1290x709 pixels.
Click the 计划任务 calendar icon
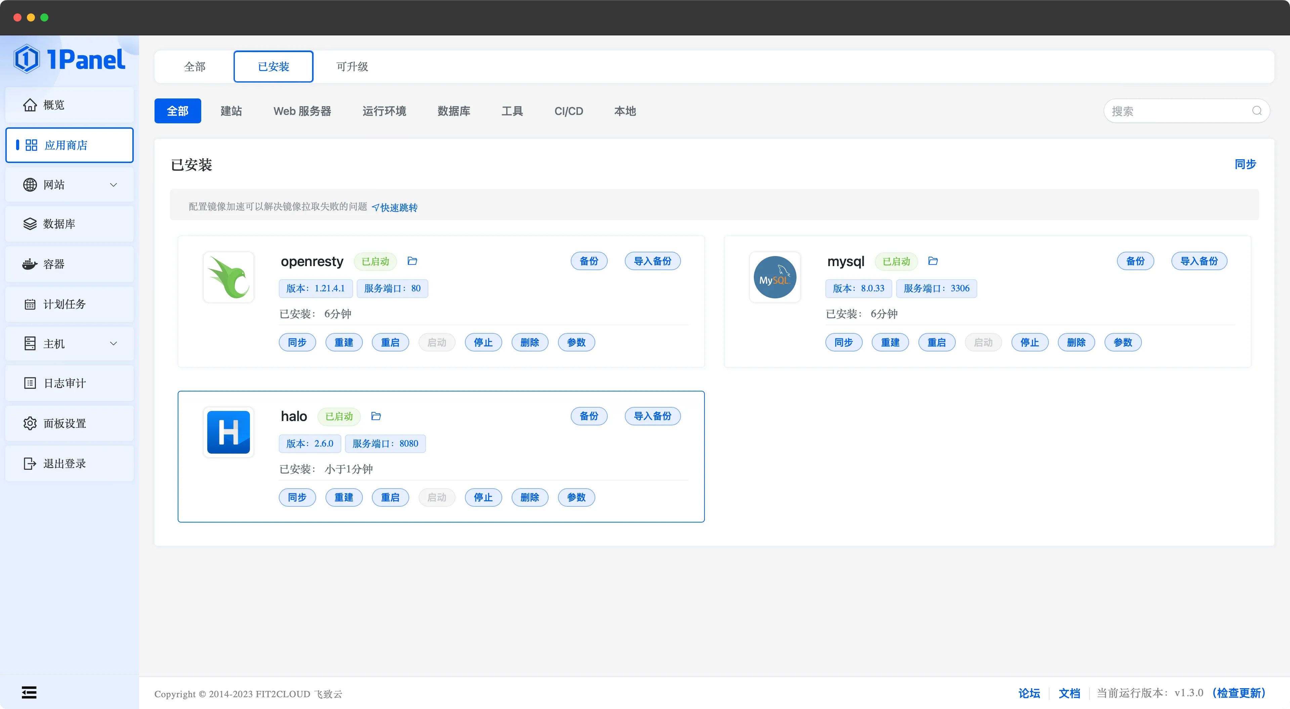[30, 304]
